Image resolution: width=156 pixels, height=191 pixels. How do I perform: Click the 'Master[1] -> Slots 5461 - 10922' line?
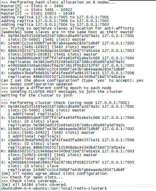coord(37,10)
